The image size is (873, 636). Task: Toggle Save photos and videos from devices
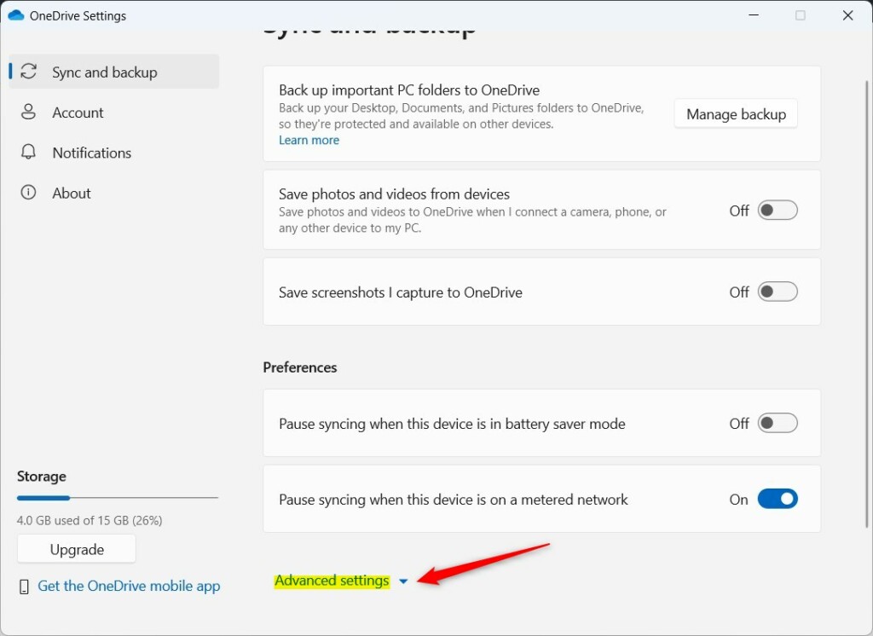778,211
